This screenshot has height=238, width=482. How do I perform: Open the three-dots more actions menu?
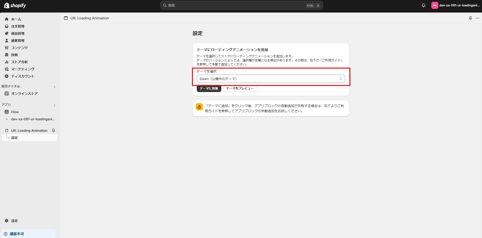coord(478,18)
